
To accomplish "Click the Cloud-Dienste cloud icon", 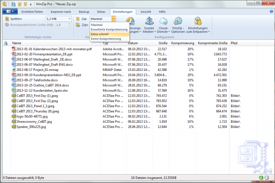I will click(x=164, y=21).
